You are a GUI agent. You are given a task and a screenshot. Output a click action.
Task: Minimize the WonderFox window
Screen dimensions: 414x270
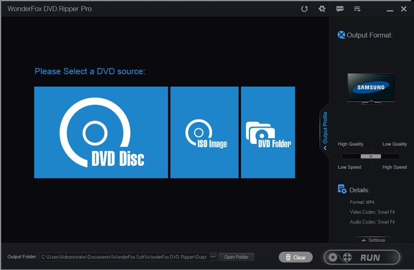[390, 9]
